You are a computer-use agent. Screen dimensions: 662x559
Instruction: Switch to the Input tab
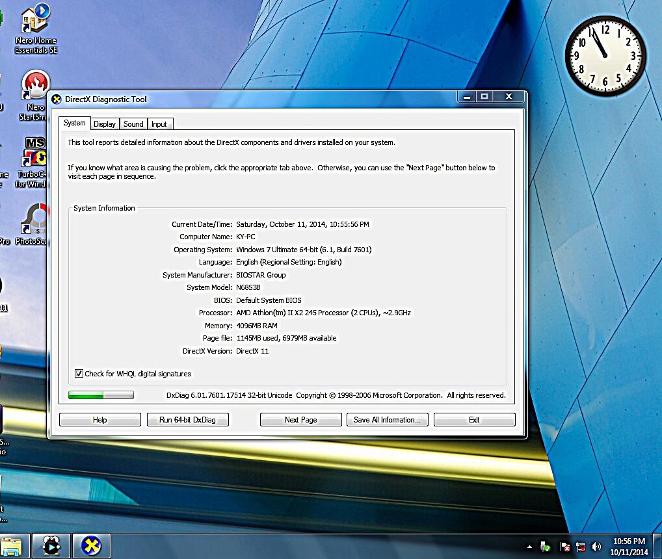pyautogui.click(x=159, y=124)
